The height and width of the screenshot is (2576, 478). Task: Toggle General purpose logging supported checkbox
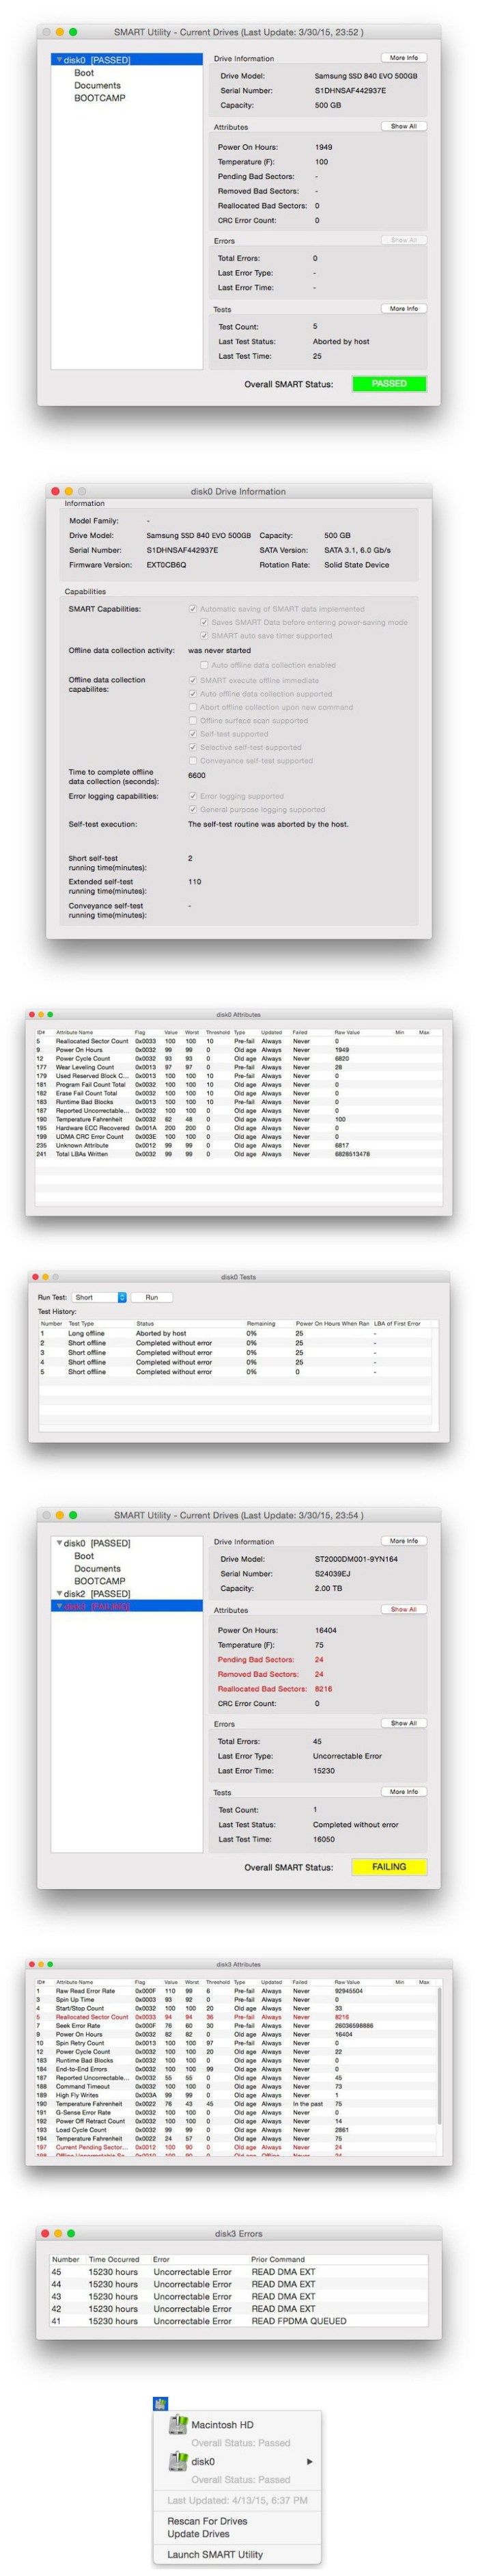point(194,810)
